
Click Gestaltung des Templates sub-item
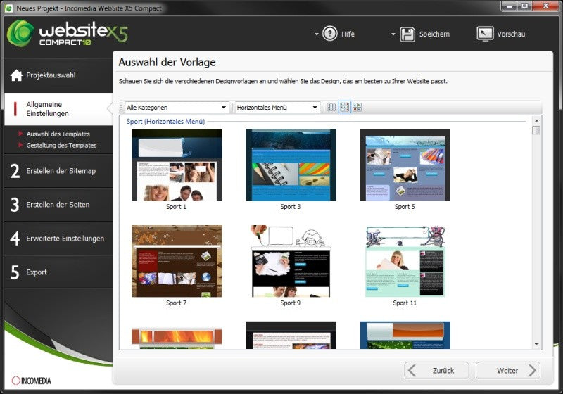tap(61, 146)
